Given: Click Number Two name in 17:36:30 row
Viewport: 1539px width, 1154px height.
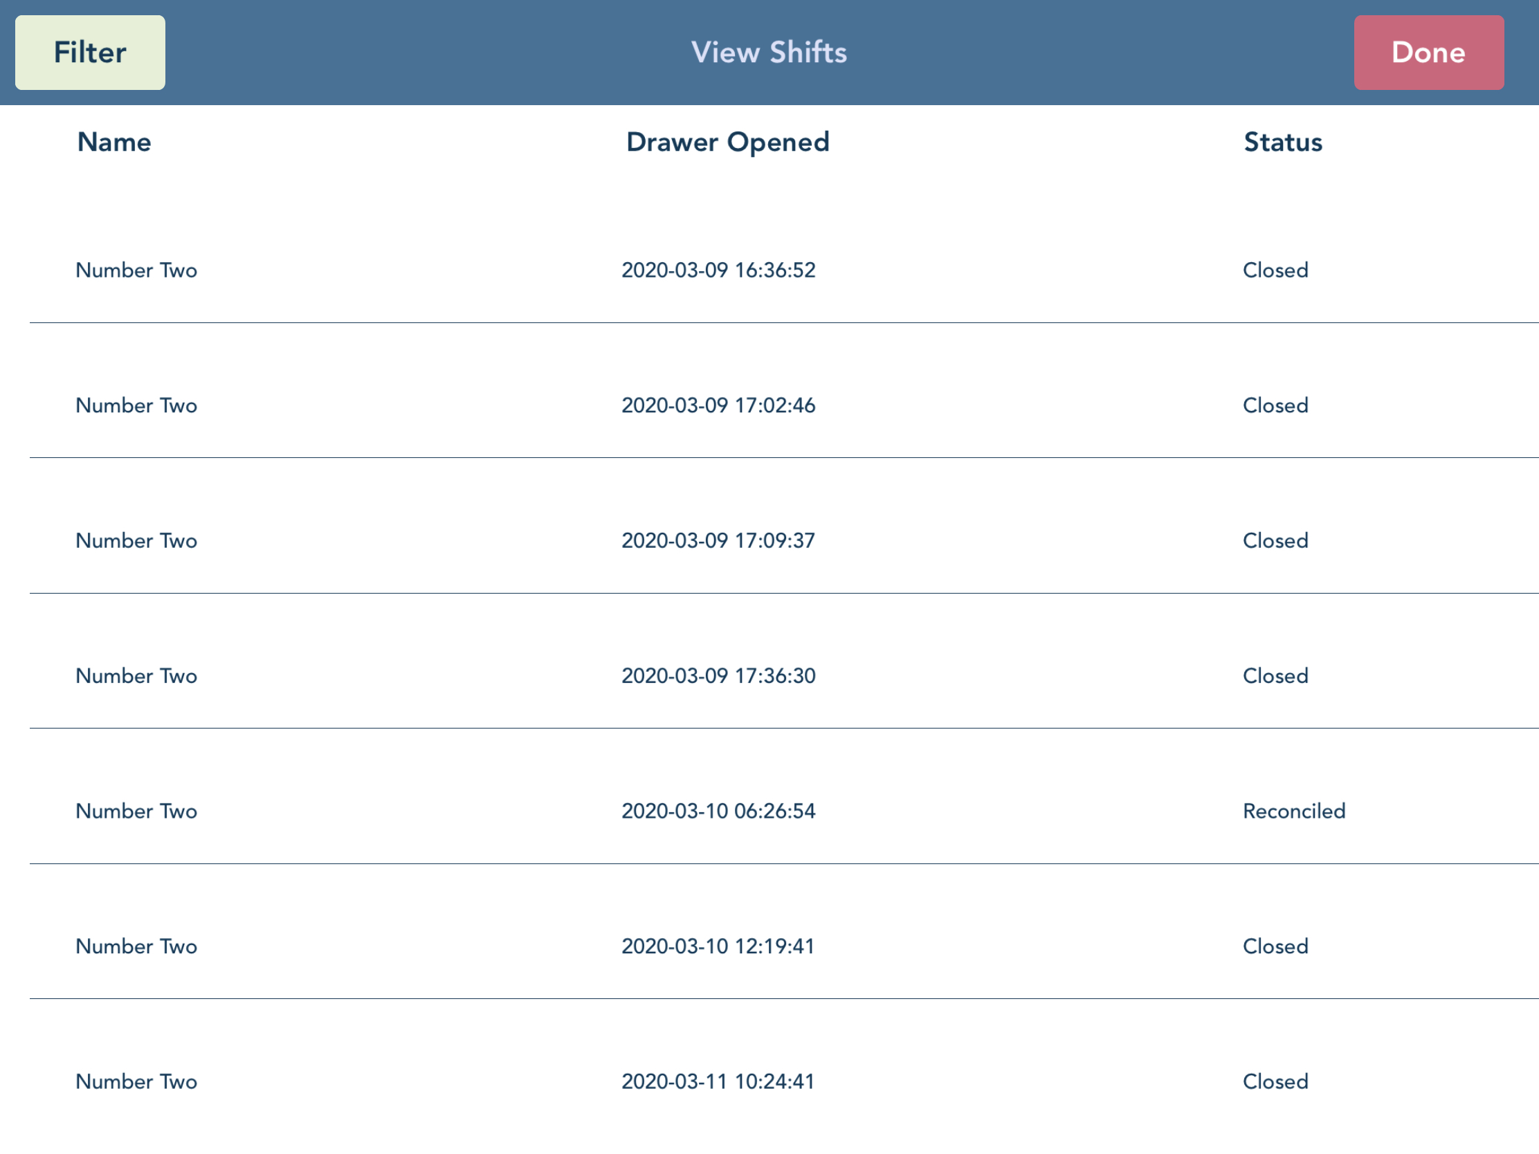Looking at the screenshot, I should click(136, 675).
